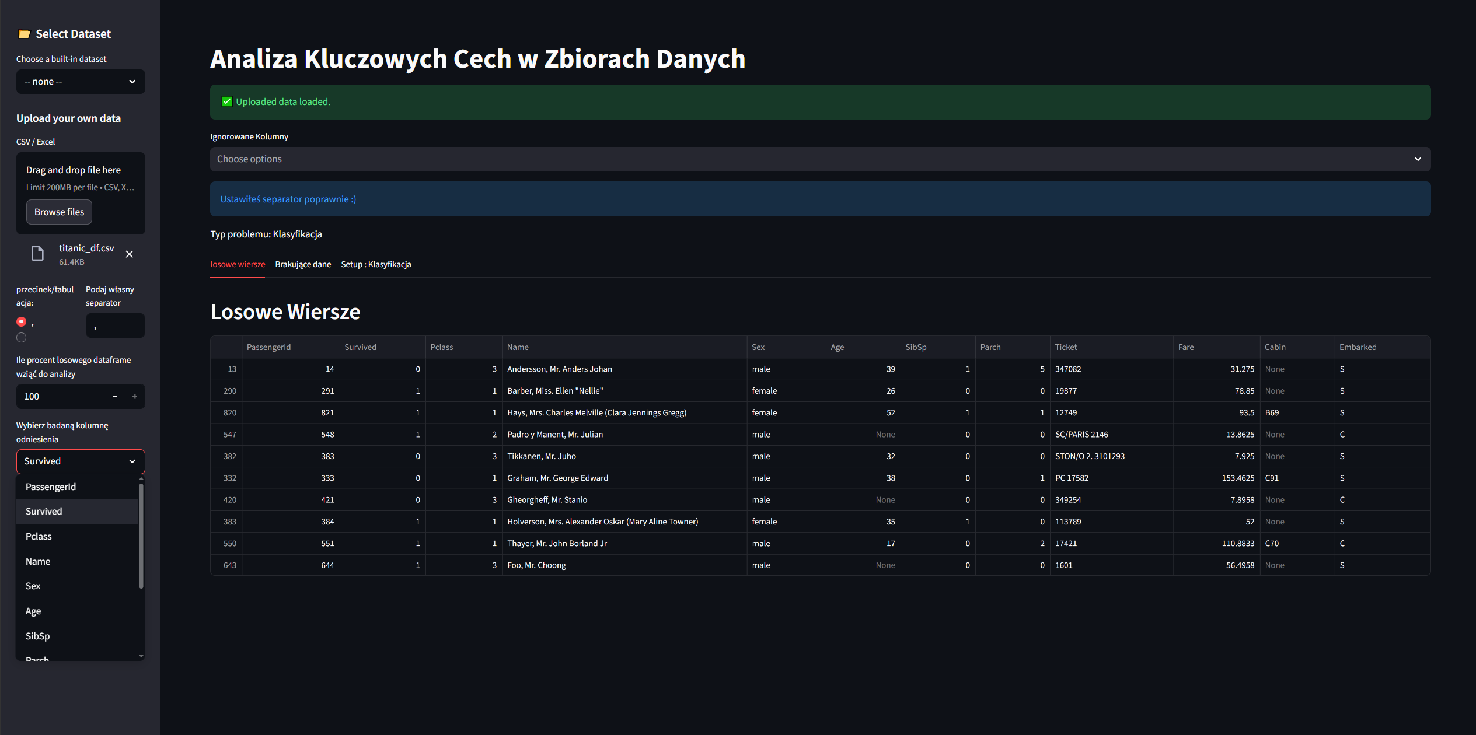The width and height of the screenshot is (1476, 735).
Task: Decrease percent value with minus stepper
Action: pyautogui.click(x=115, y=397)
